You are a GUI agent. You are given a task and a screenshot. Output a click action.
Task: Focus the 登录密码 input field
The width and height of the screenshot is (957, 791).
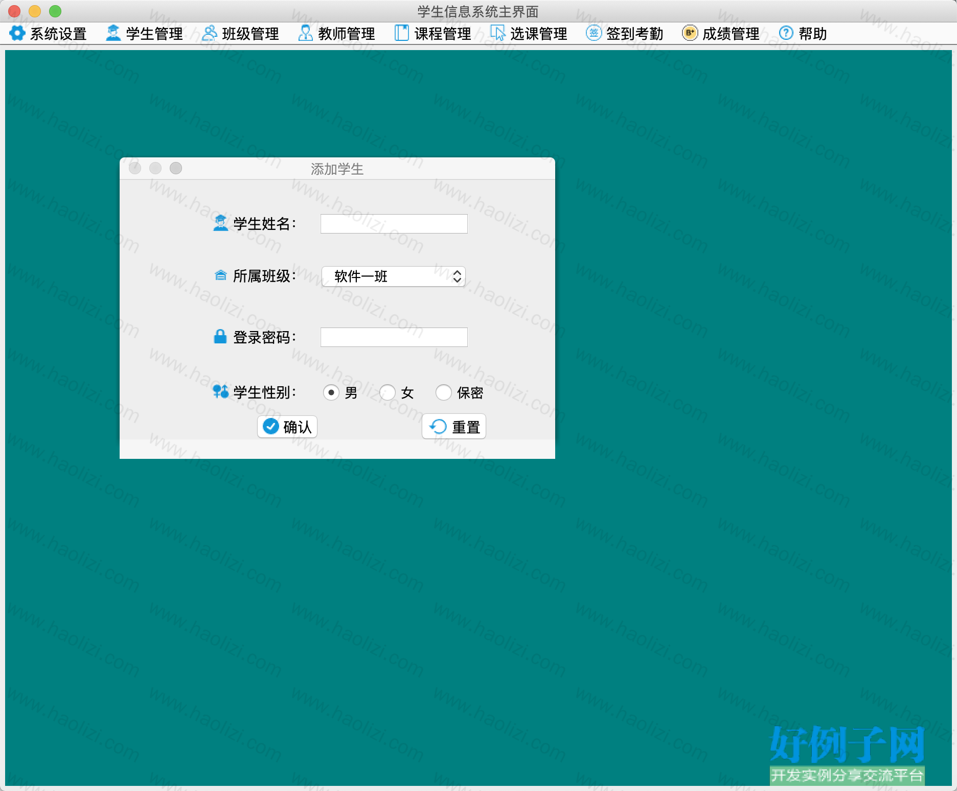click(x=394, y=337)
